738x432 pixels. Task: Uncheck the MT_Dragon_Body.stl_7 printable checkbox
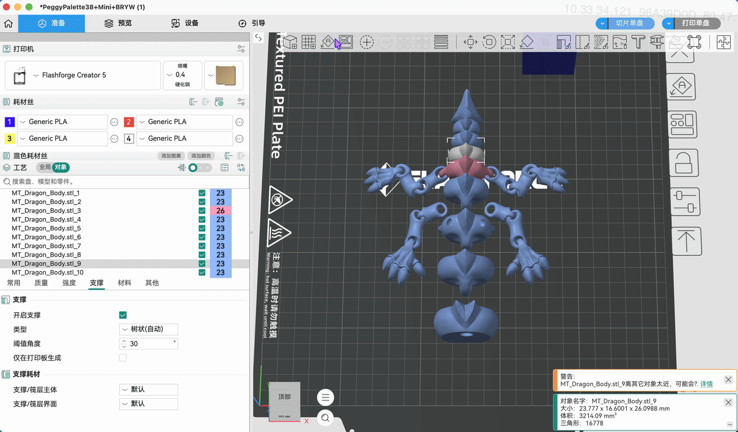coord(202,246)
